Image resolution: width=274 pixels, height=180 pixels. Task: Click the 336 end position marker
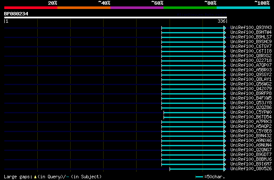pyautogui.click(x=221, y=21)
